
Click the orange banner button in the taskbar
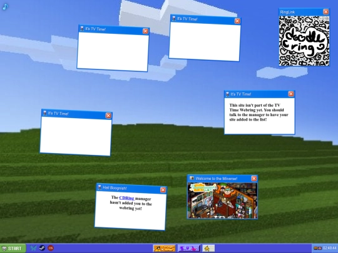pos(164,248)
